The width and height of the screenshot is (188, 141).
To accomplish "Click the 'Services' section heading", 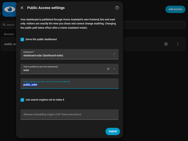I will tap(9, 34).
